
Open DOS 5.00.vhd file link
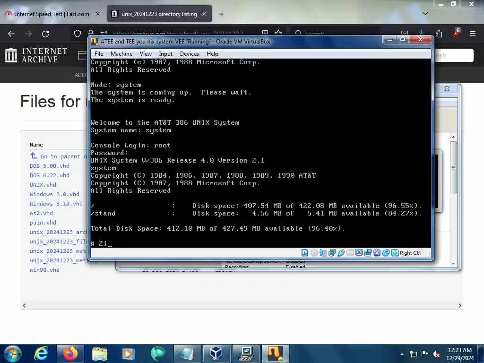pos(50,166)
